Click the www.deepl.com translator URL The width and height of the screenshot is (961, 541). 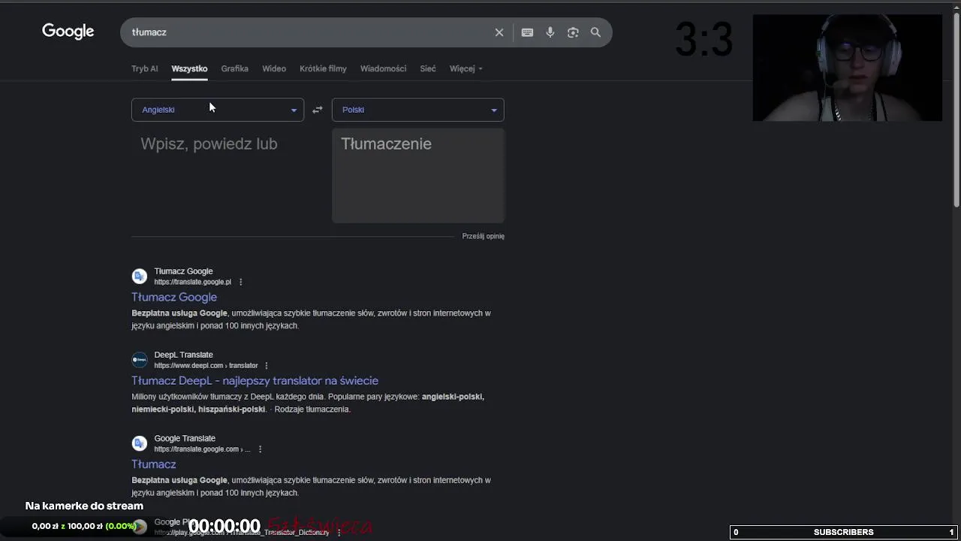206,365
